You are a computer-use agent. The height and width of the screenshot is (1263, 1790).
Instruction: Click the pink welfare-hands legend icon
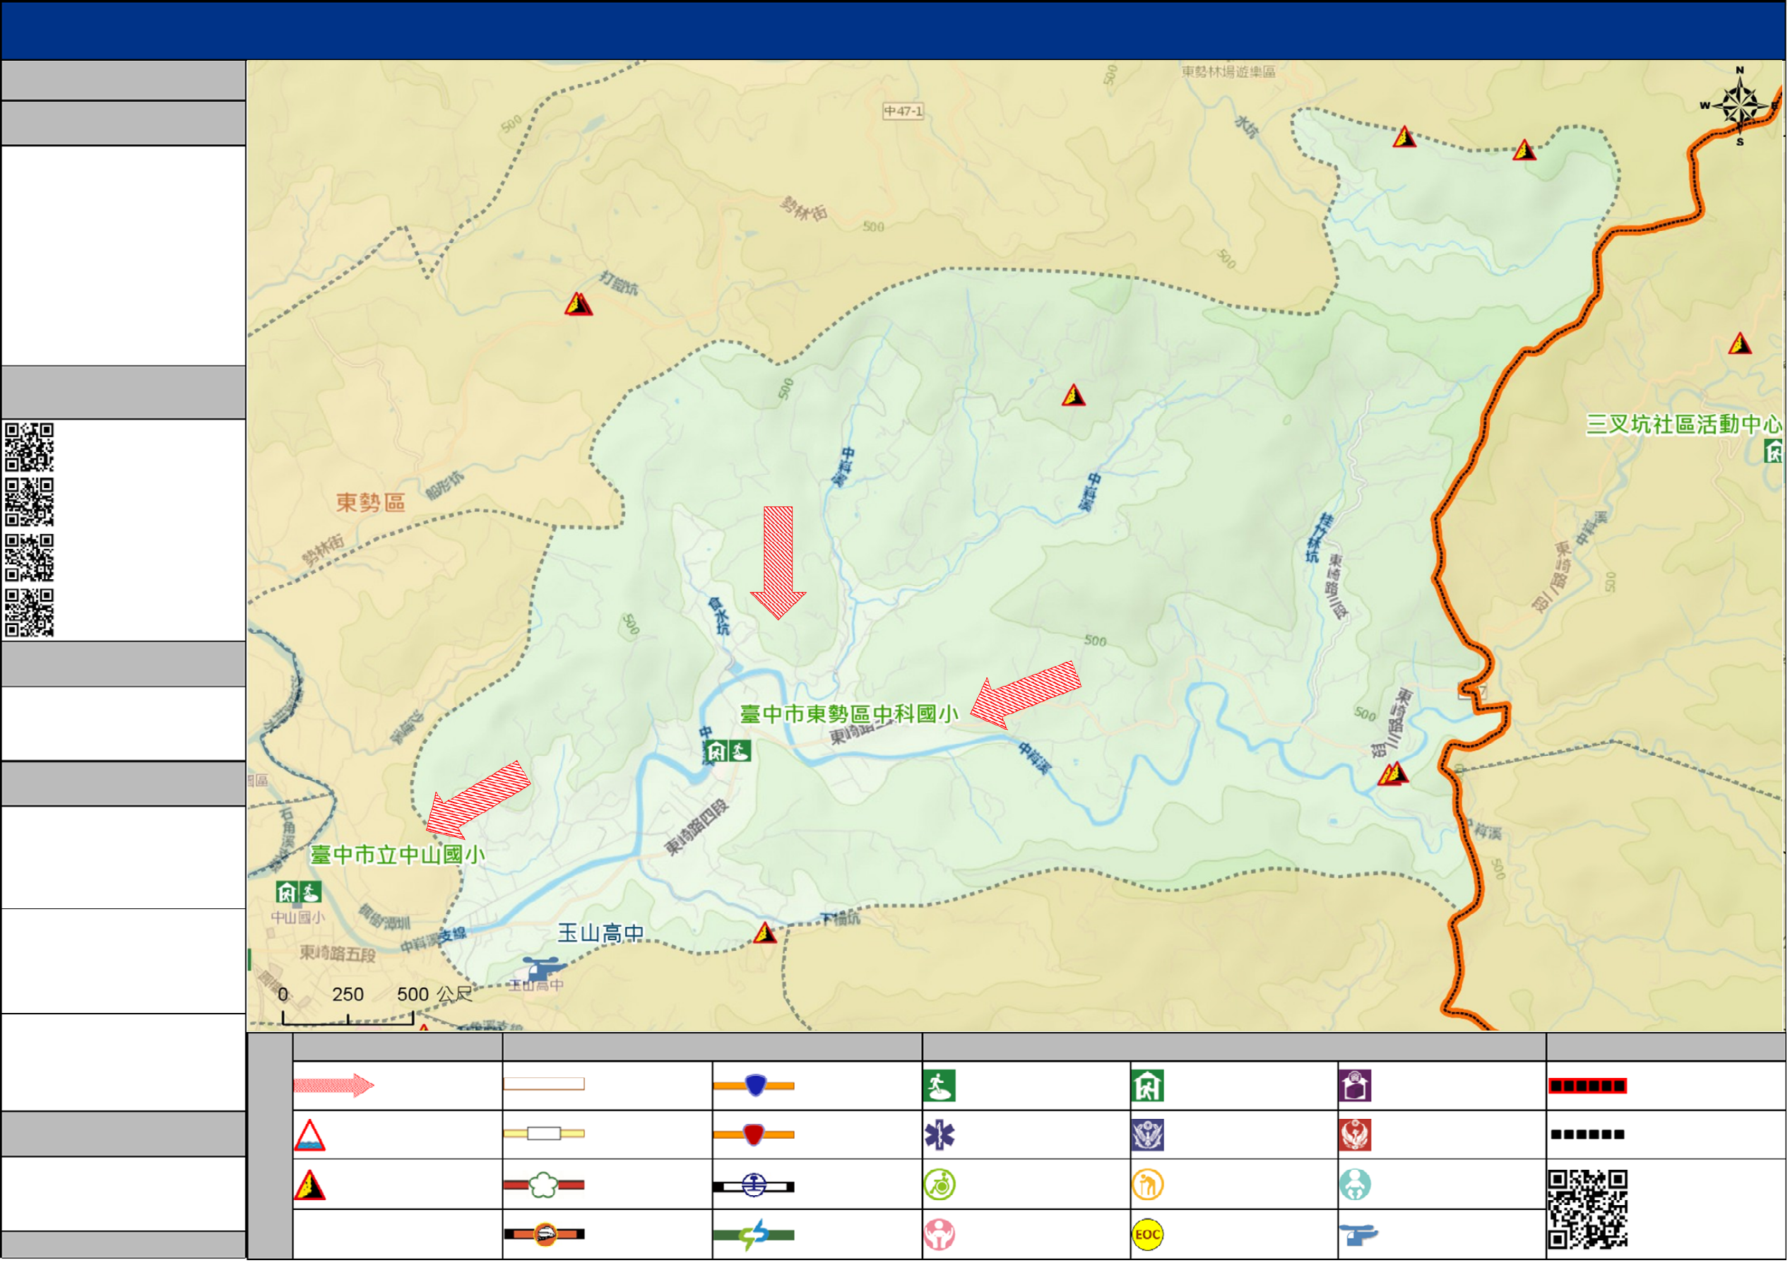[940, 1235]
